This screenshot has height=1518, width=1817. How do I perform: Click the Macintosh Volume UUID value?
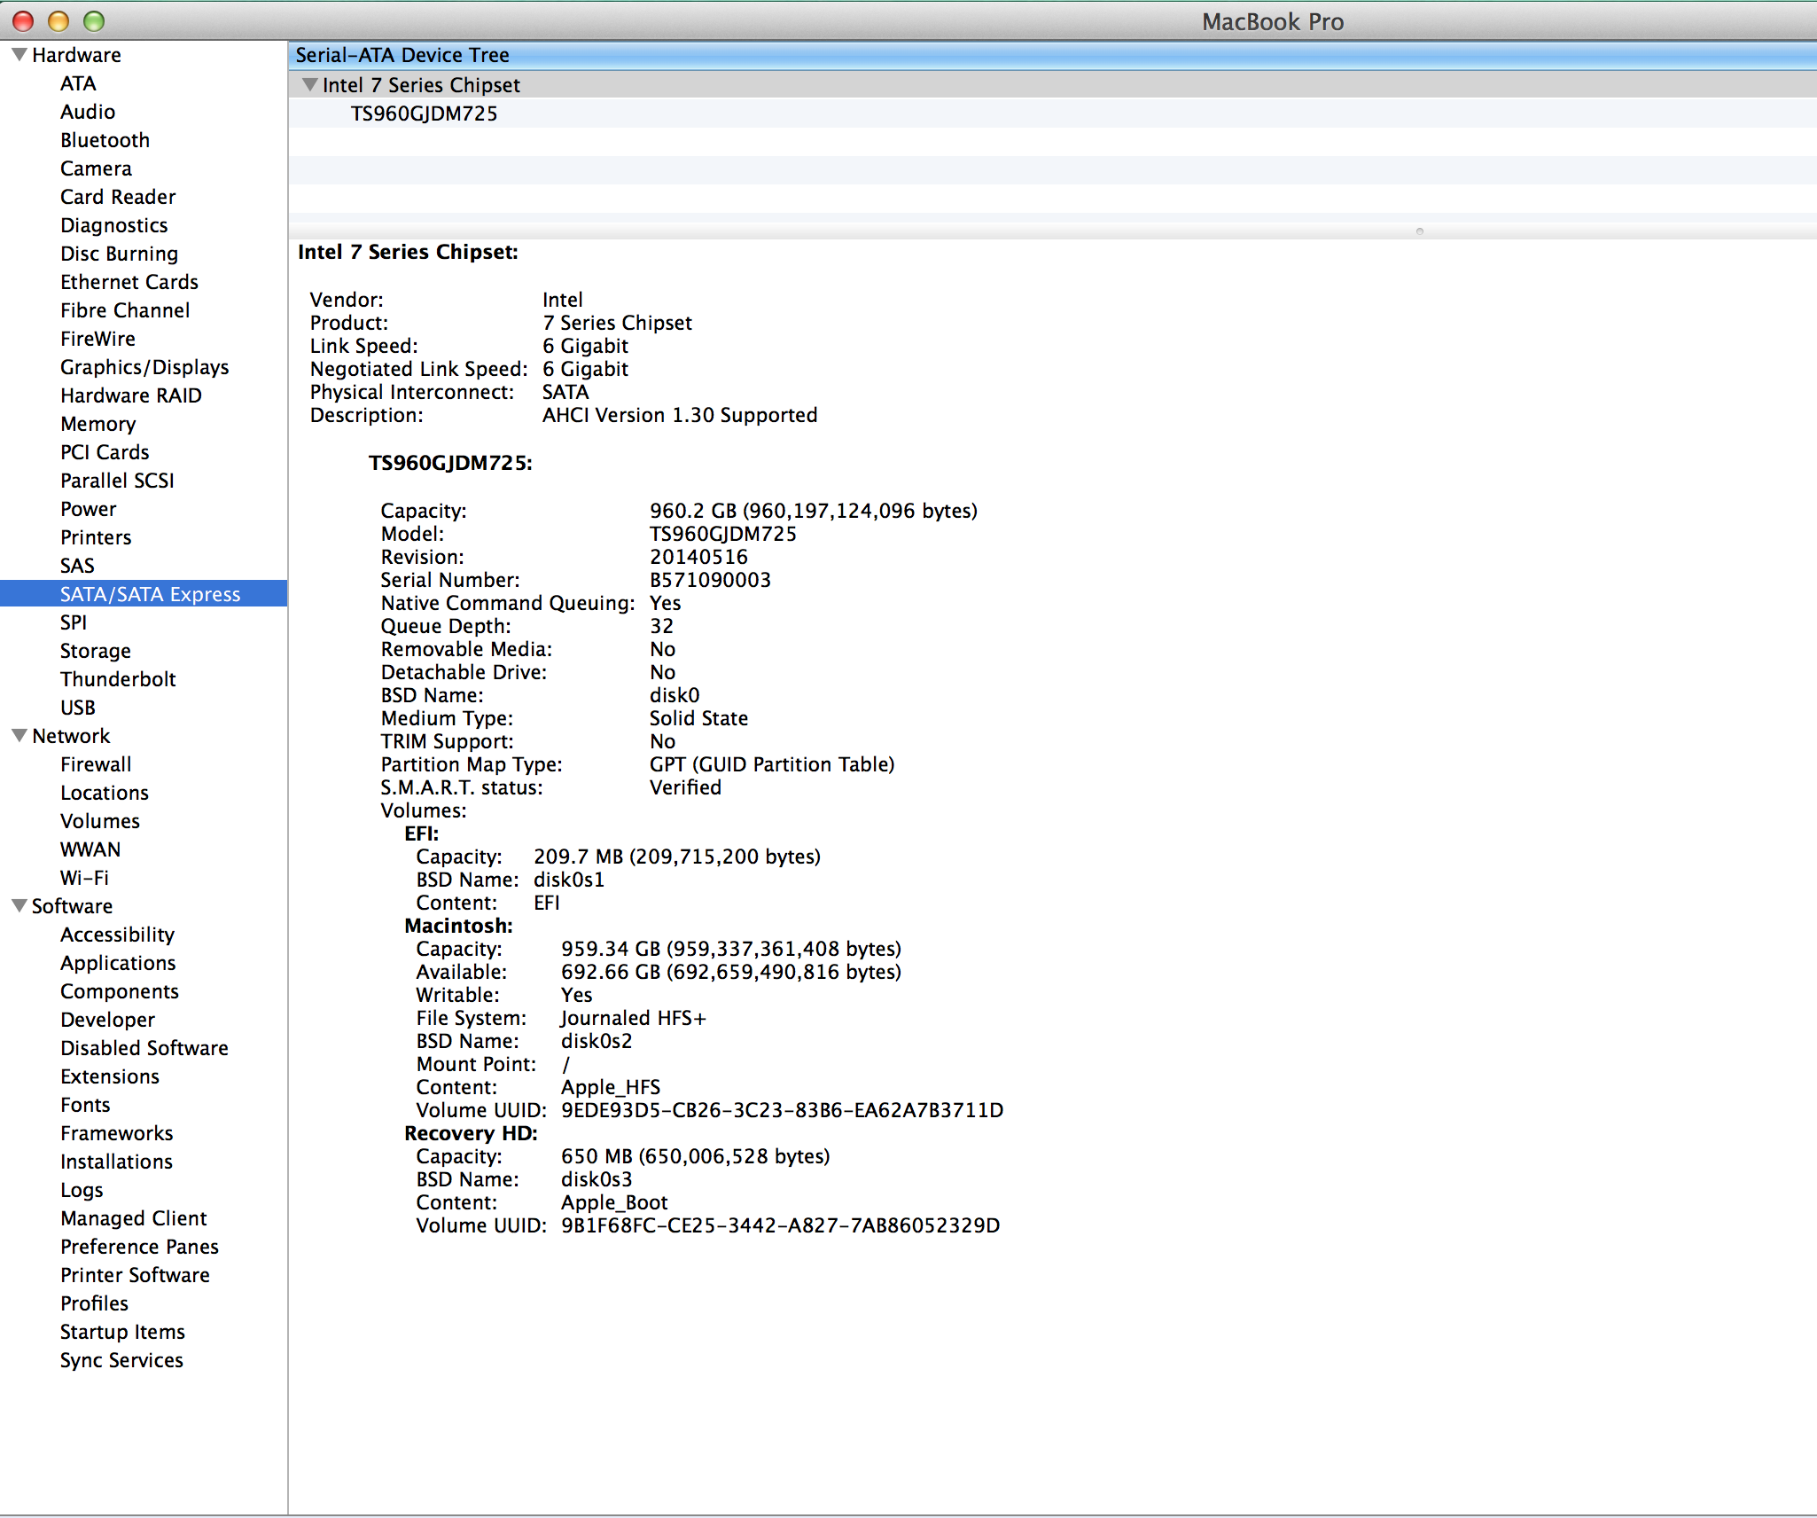tap(782, 1110)
